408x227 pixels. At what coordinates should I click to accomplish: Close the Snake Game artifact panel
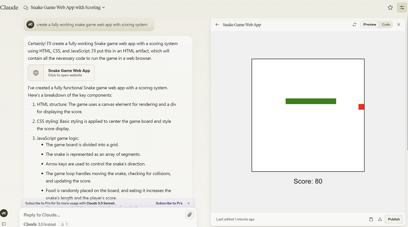tap(399, 25)
